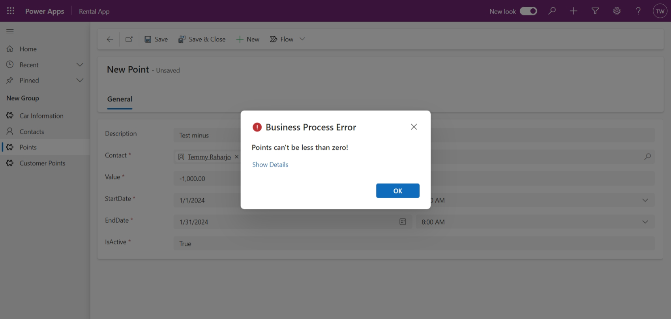Click OK on the error dialog
This screenshot has height=319, width=671.
398,191
